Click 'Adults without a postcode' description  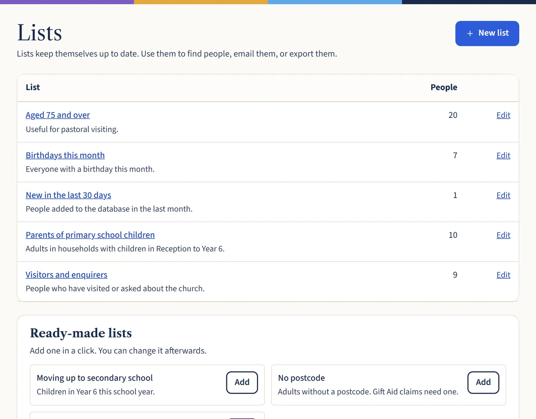pyautogui.click(x=368, y=392)
